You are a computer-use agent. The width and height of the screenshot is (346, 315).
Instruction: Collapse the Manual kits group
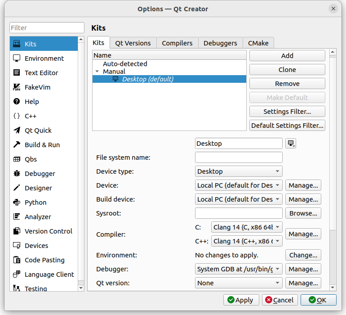click(x=97, y=72)
